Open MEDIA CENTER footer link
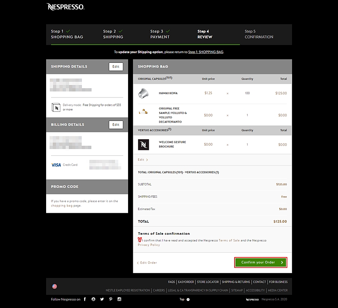 278,290
